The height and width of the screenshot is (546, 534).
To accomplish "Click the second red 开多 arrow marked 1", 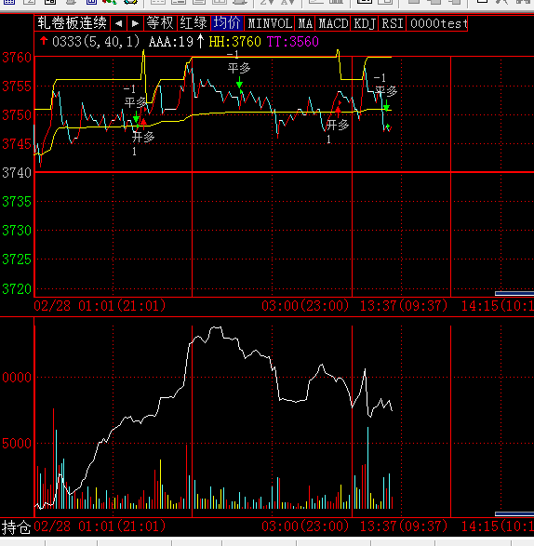I will click(x=338, y=111).
